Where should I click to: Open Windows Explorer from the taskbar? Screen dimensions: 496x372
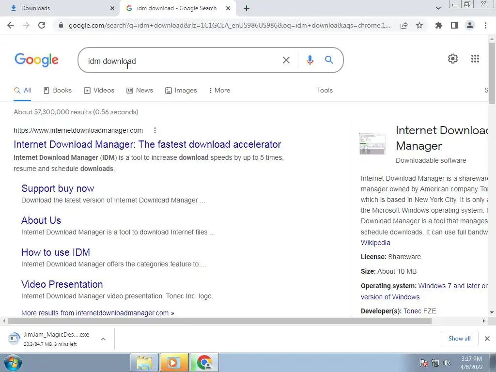coord(144,362)
